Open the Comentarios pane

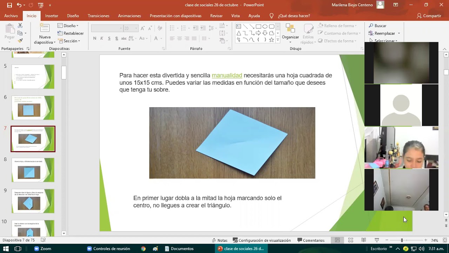pos(311,240)
